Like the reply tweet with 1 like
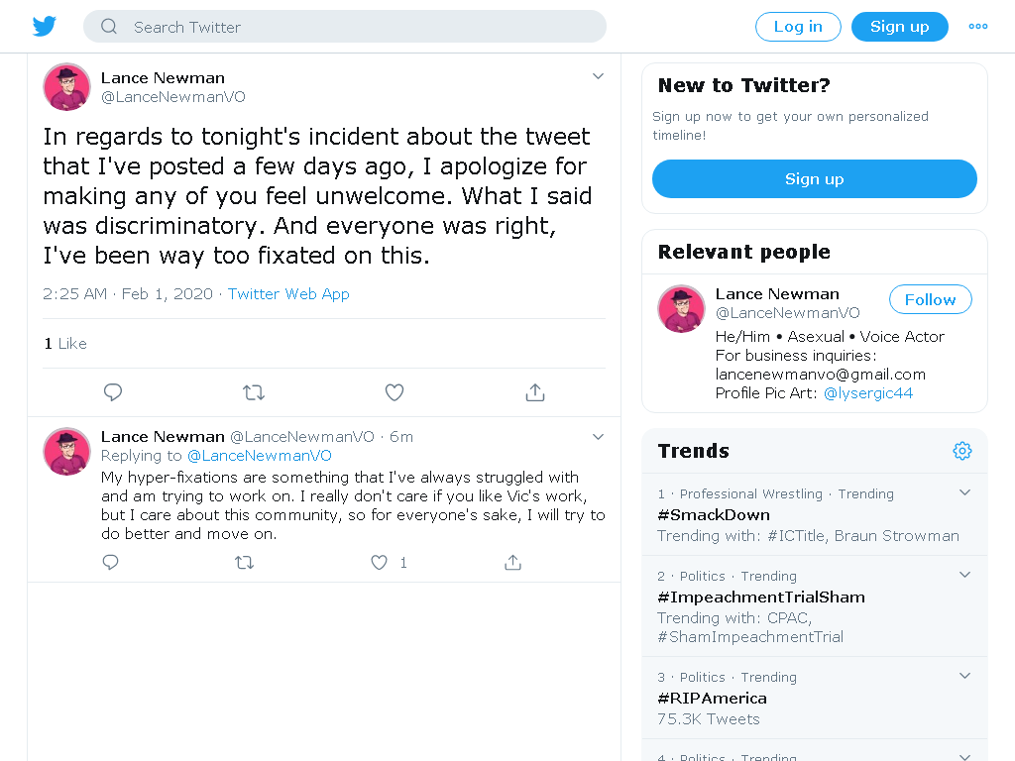 (x=380, y=563)
